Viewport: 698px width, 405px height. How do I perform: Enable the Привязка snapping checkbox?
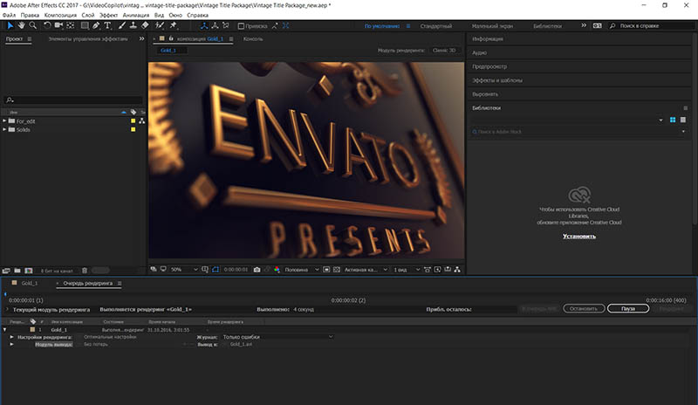click(241, 26)
